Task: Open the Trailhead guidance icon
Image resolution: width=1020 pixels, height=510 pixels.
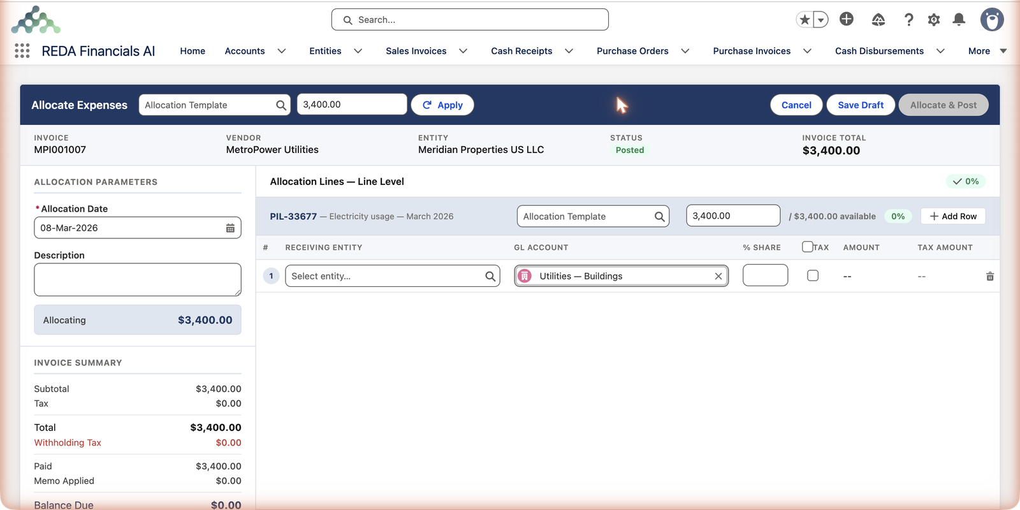Action: click(x=878, y=20)
